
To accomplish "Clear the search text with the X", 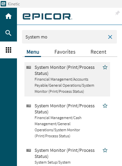I will click(110, 37).
